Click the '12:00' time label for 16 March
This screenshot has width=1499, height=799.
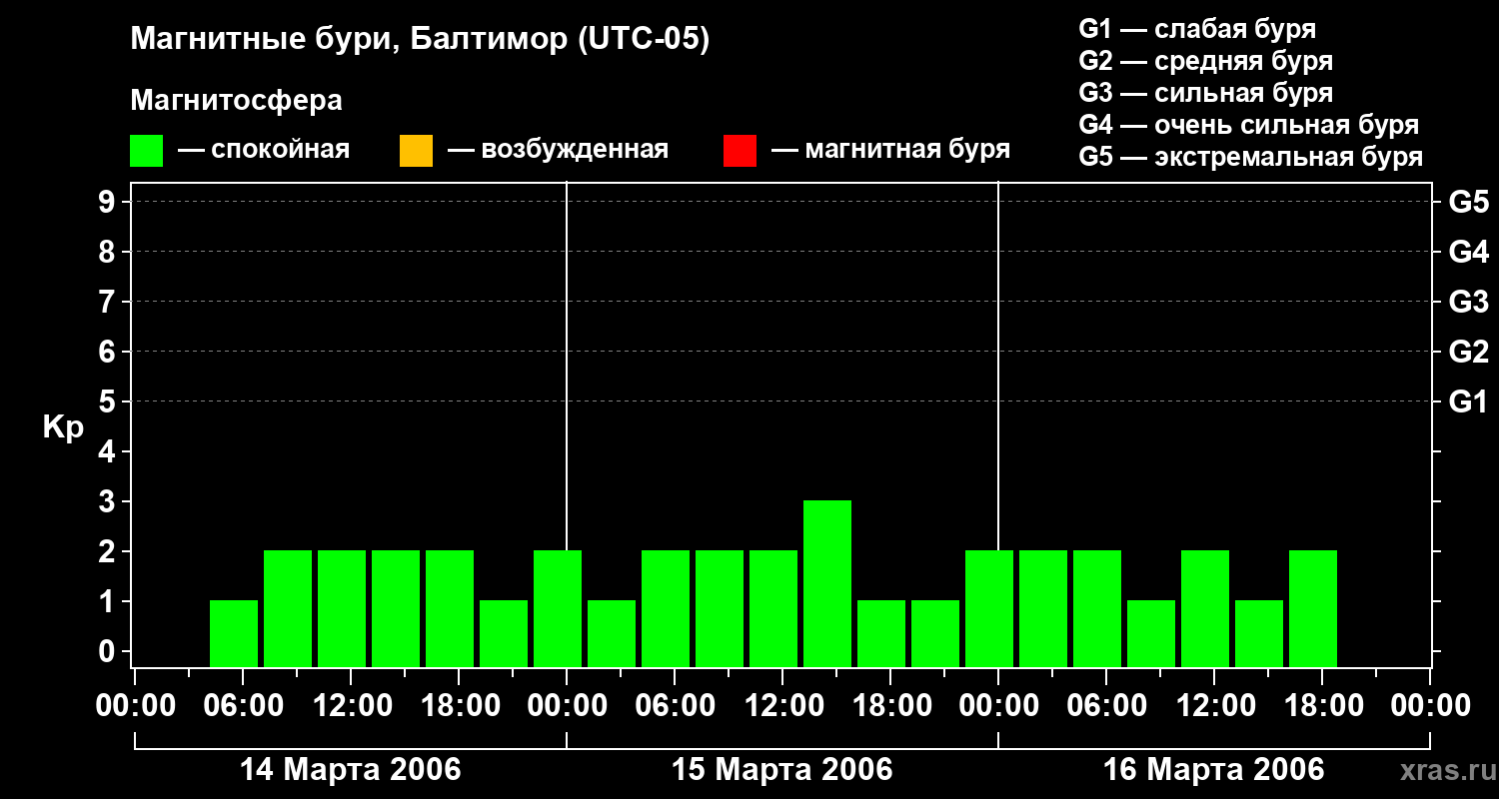tap(1214, 705)
